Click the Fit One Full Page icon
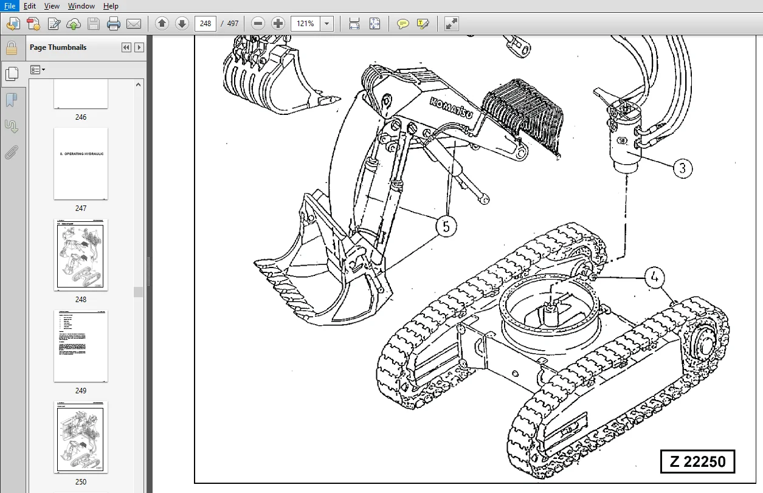 pyautogui.click(x=375, y=24)
